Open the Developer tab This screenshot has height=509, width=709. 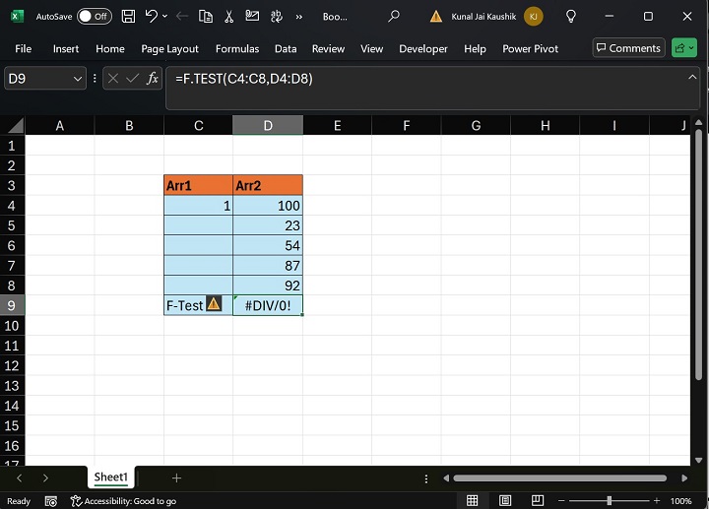point(423,49)
